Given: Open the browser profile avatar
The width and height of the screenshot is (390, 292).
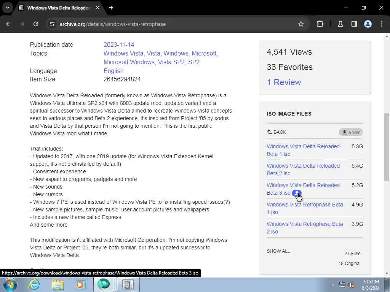Looking at the screenshot, I should click(x=368, y=24).
